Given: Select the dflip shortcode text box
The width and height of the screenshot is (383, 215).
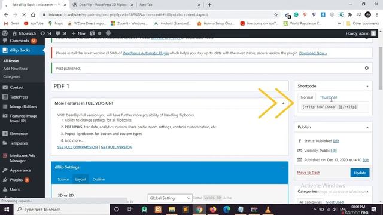Looking at the screenshot, I should [330, 107].
